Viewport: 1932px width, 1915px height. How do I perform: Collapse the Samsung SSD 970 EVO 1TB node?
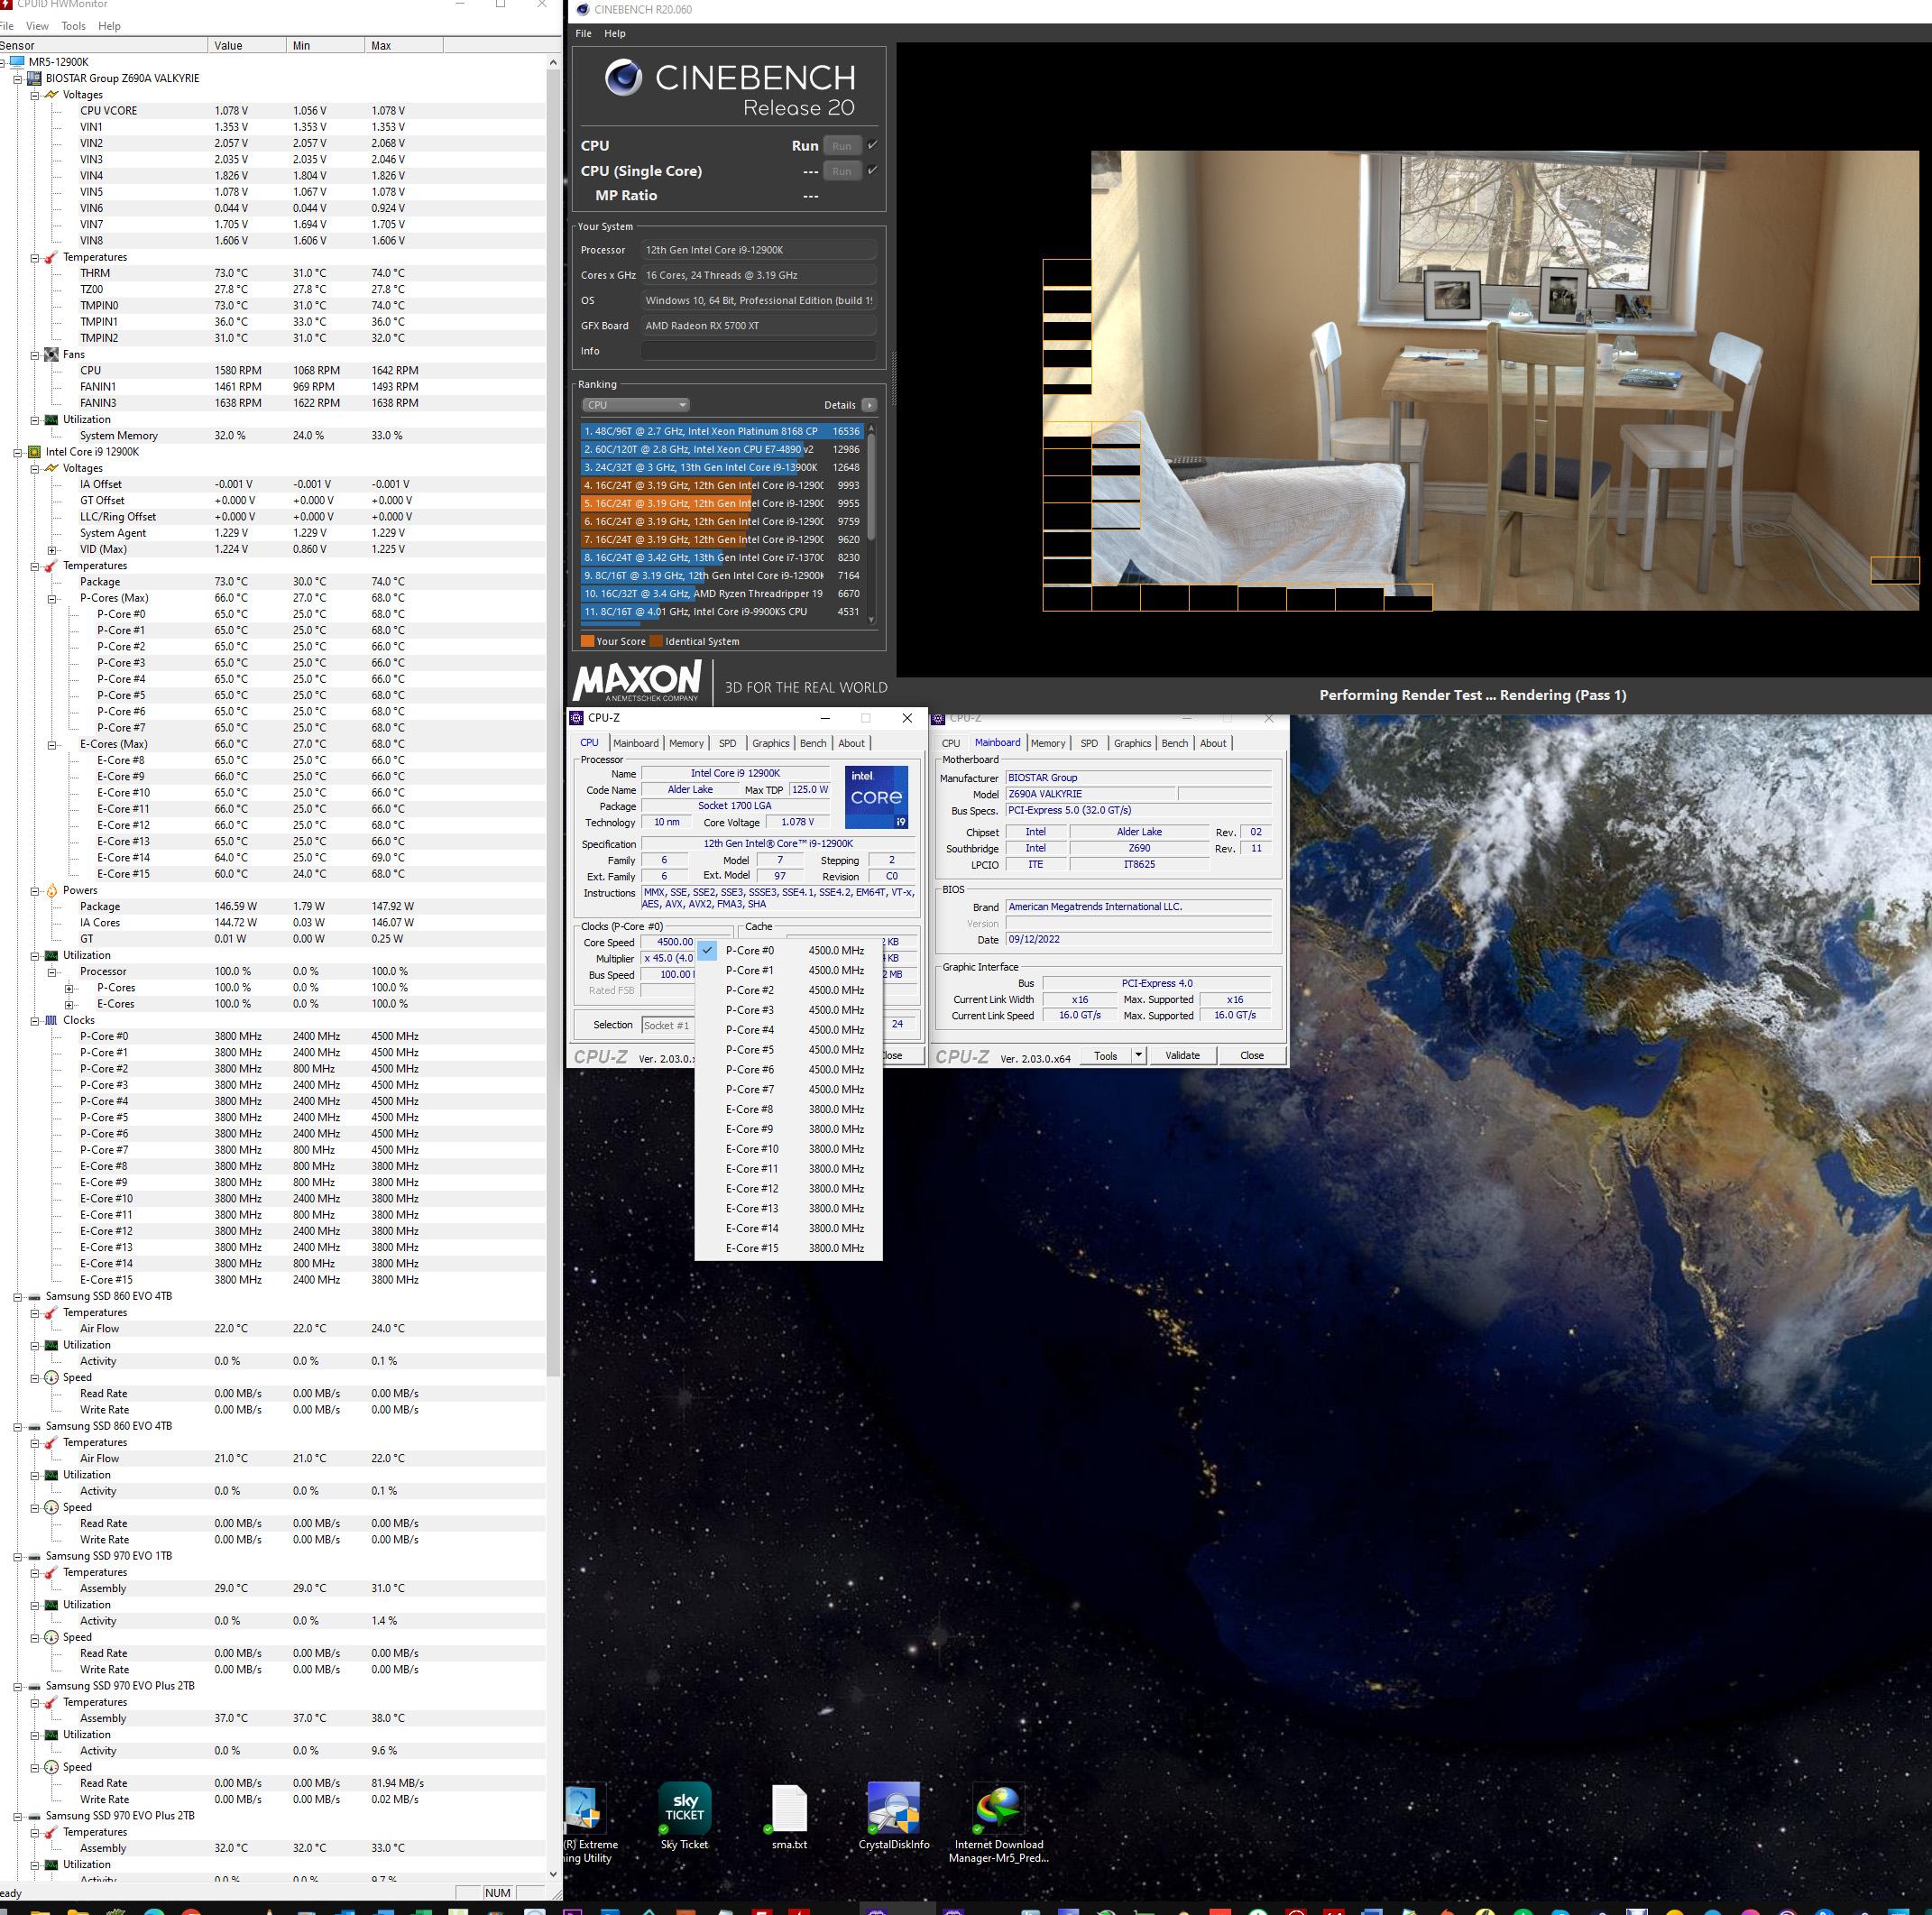click(17, 1556)
